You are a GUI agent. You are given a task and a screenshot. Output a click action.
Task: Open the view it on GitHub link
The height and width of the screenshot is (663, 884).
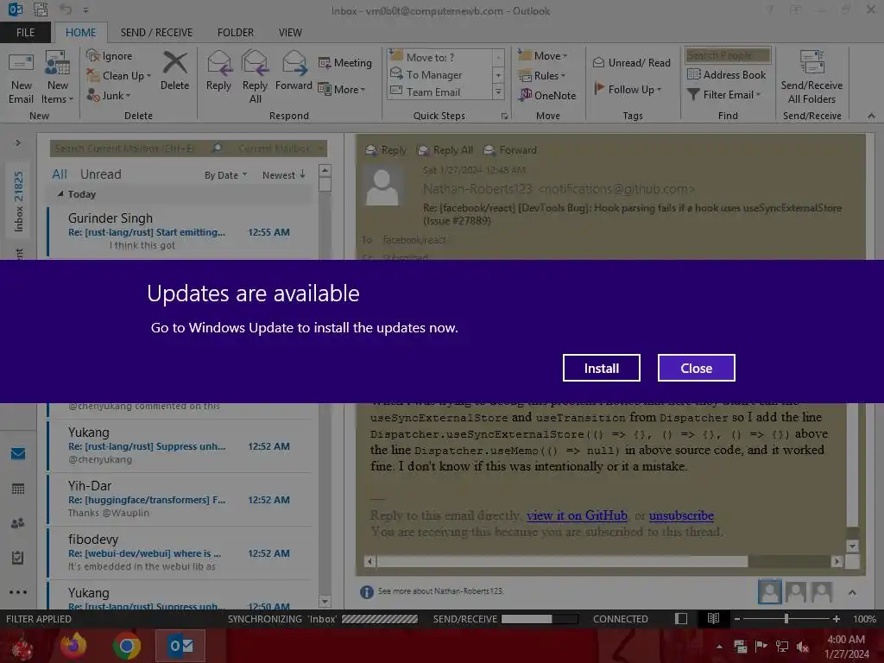pyautogui.click(x=577, y=515)
